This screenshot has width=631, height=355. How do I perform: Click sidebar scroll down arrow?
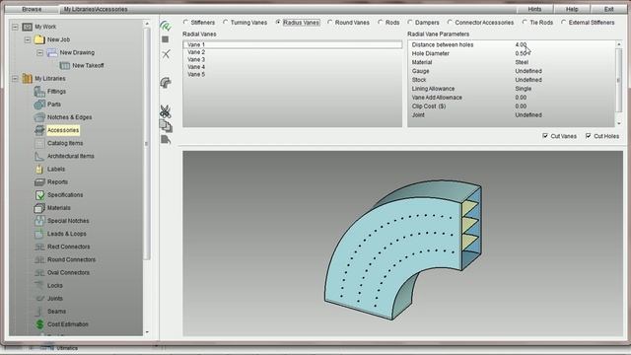[147, 332]
